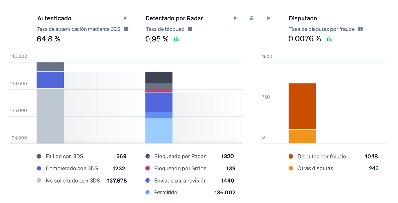Click Fallido con 3DS legend dot

[x=39, y=156]
